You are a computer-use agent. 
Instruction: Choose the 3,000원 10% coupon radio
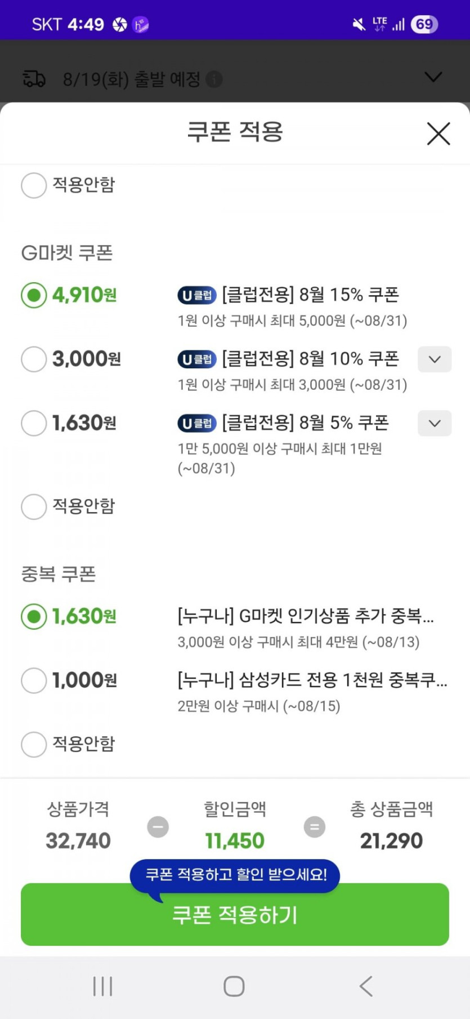tap(34, 359)
